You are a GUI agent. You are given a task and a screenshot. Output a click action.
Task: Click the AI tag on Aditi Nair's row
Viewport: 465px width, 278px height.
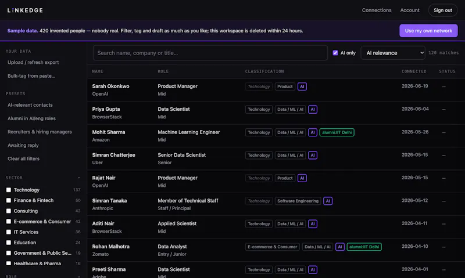(313, 224)
